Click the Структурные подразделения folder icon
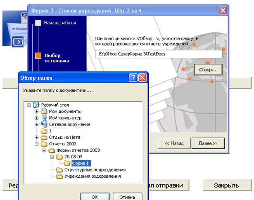 (x=59, y=170)
